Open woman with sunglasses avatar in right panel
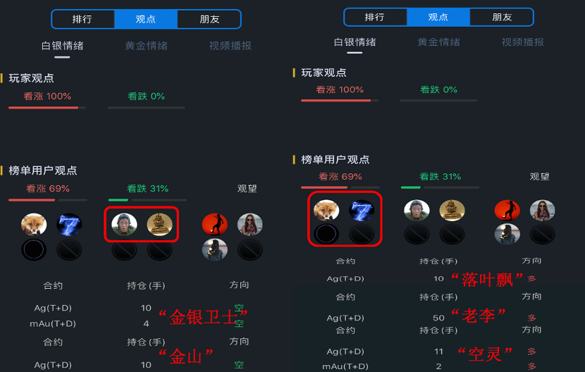Image resolution: width=585 pixels, height=372 pixels. point(543,211)
